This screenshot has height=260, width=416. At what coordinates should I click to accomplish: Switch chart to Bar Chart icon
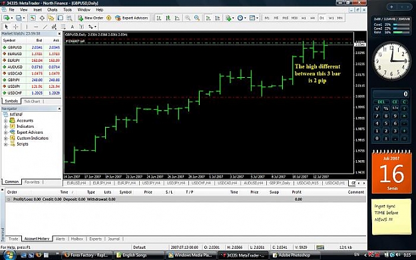tap(158, 18)
